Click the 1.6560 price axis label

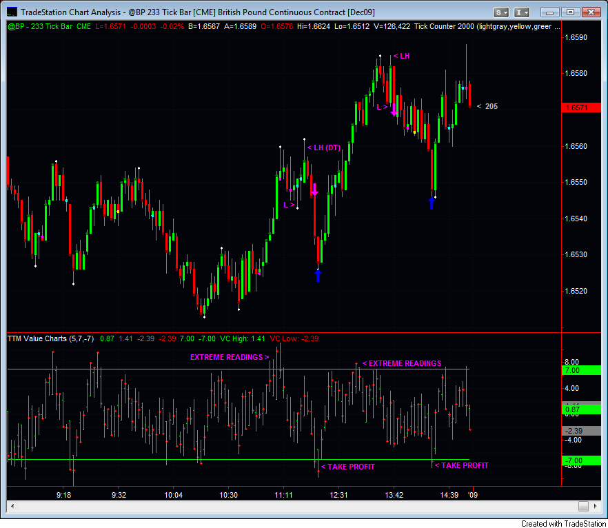[x=576, y=146]
